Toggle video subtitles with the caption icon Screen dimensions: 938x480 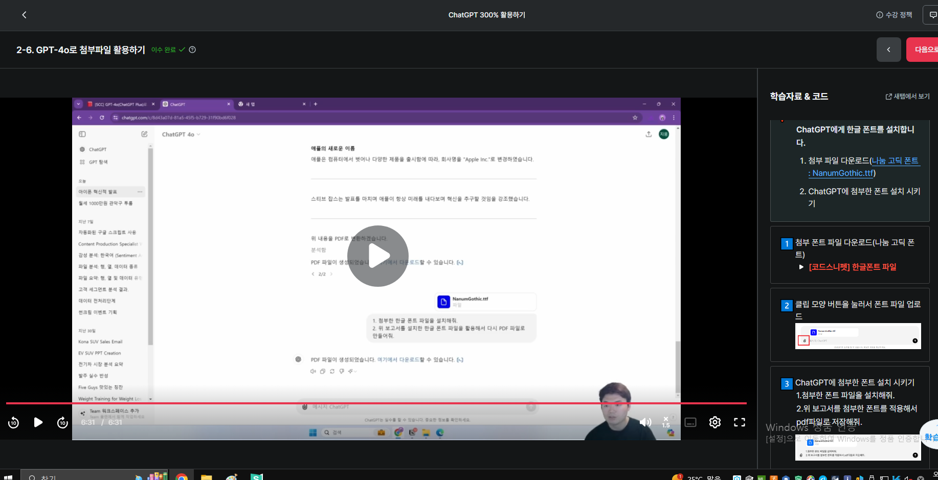[690, 422]
